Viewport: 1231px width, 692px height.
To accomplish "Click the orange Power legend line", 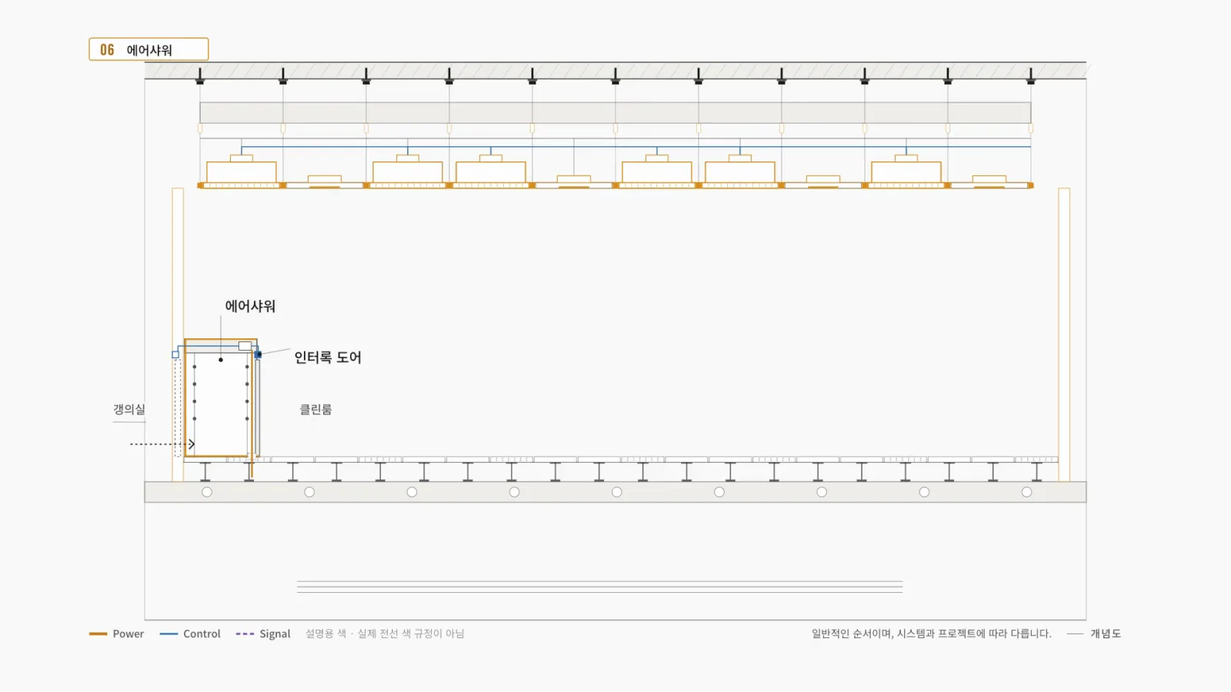I will (98, 634).
